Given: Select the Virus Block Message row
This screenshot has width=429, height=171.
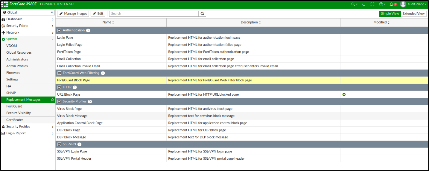Looking at the screenshot, I should (x=242, y=116).
